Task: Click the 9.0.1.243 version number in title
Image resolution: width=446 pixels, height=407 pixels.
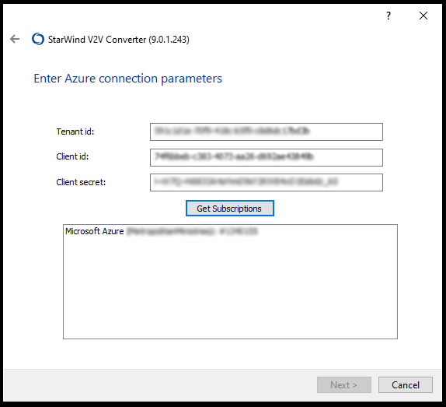Action: pyautogui.click(x=169, y=40)
